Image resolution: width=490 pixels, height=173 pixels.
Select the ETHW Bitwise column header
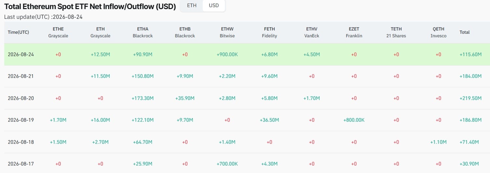click(x=227, y=32)
